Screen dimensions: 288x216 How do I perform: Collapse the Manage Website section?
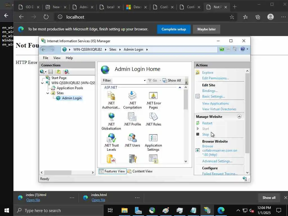point(239,116)
